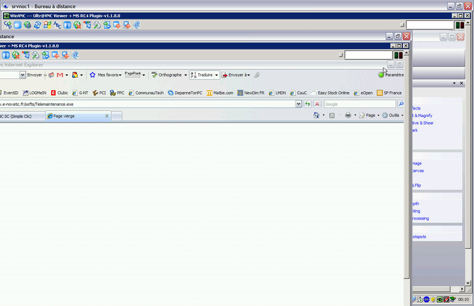Open the CommunauTech favorite link
This screenshot has width=474, height=306.
[x=146, y=93]
